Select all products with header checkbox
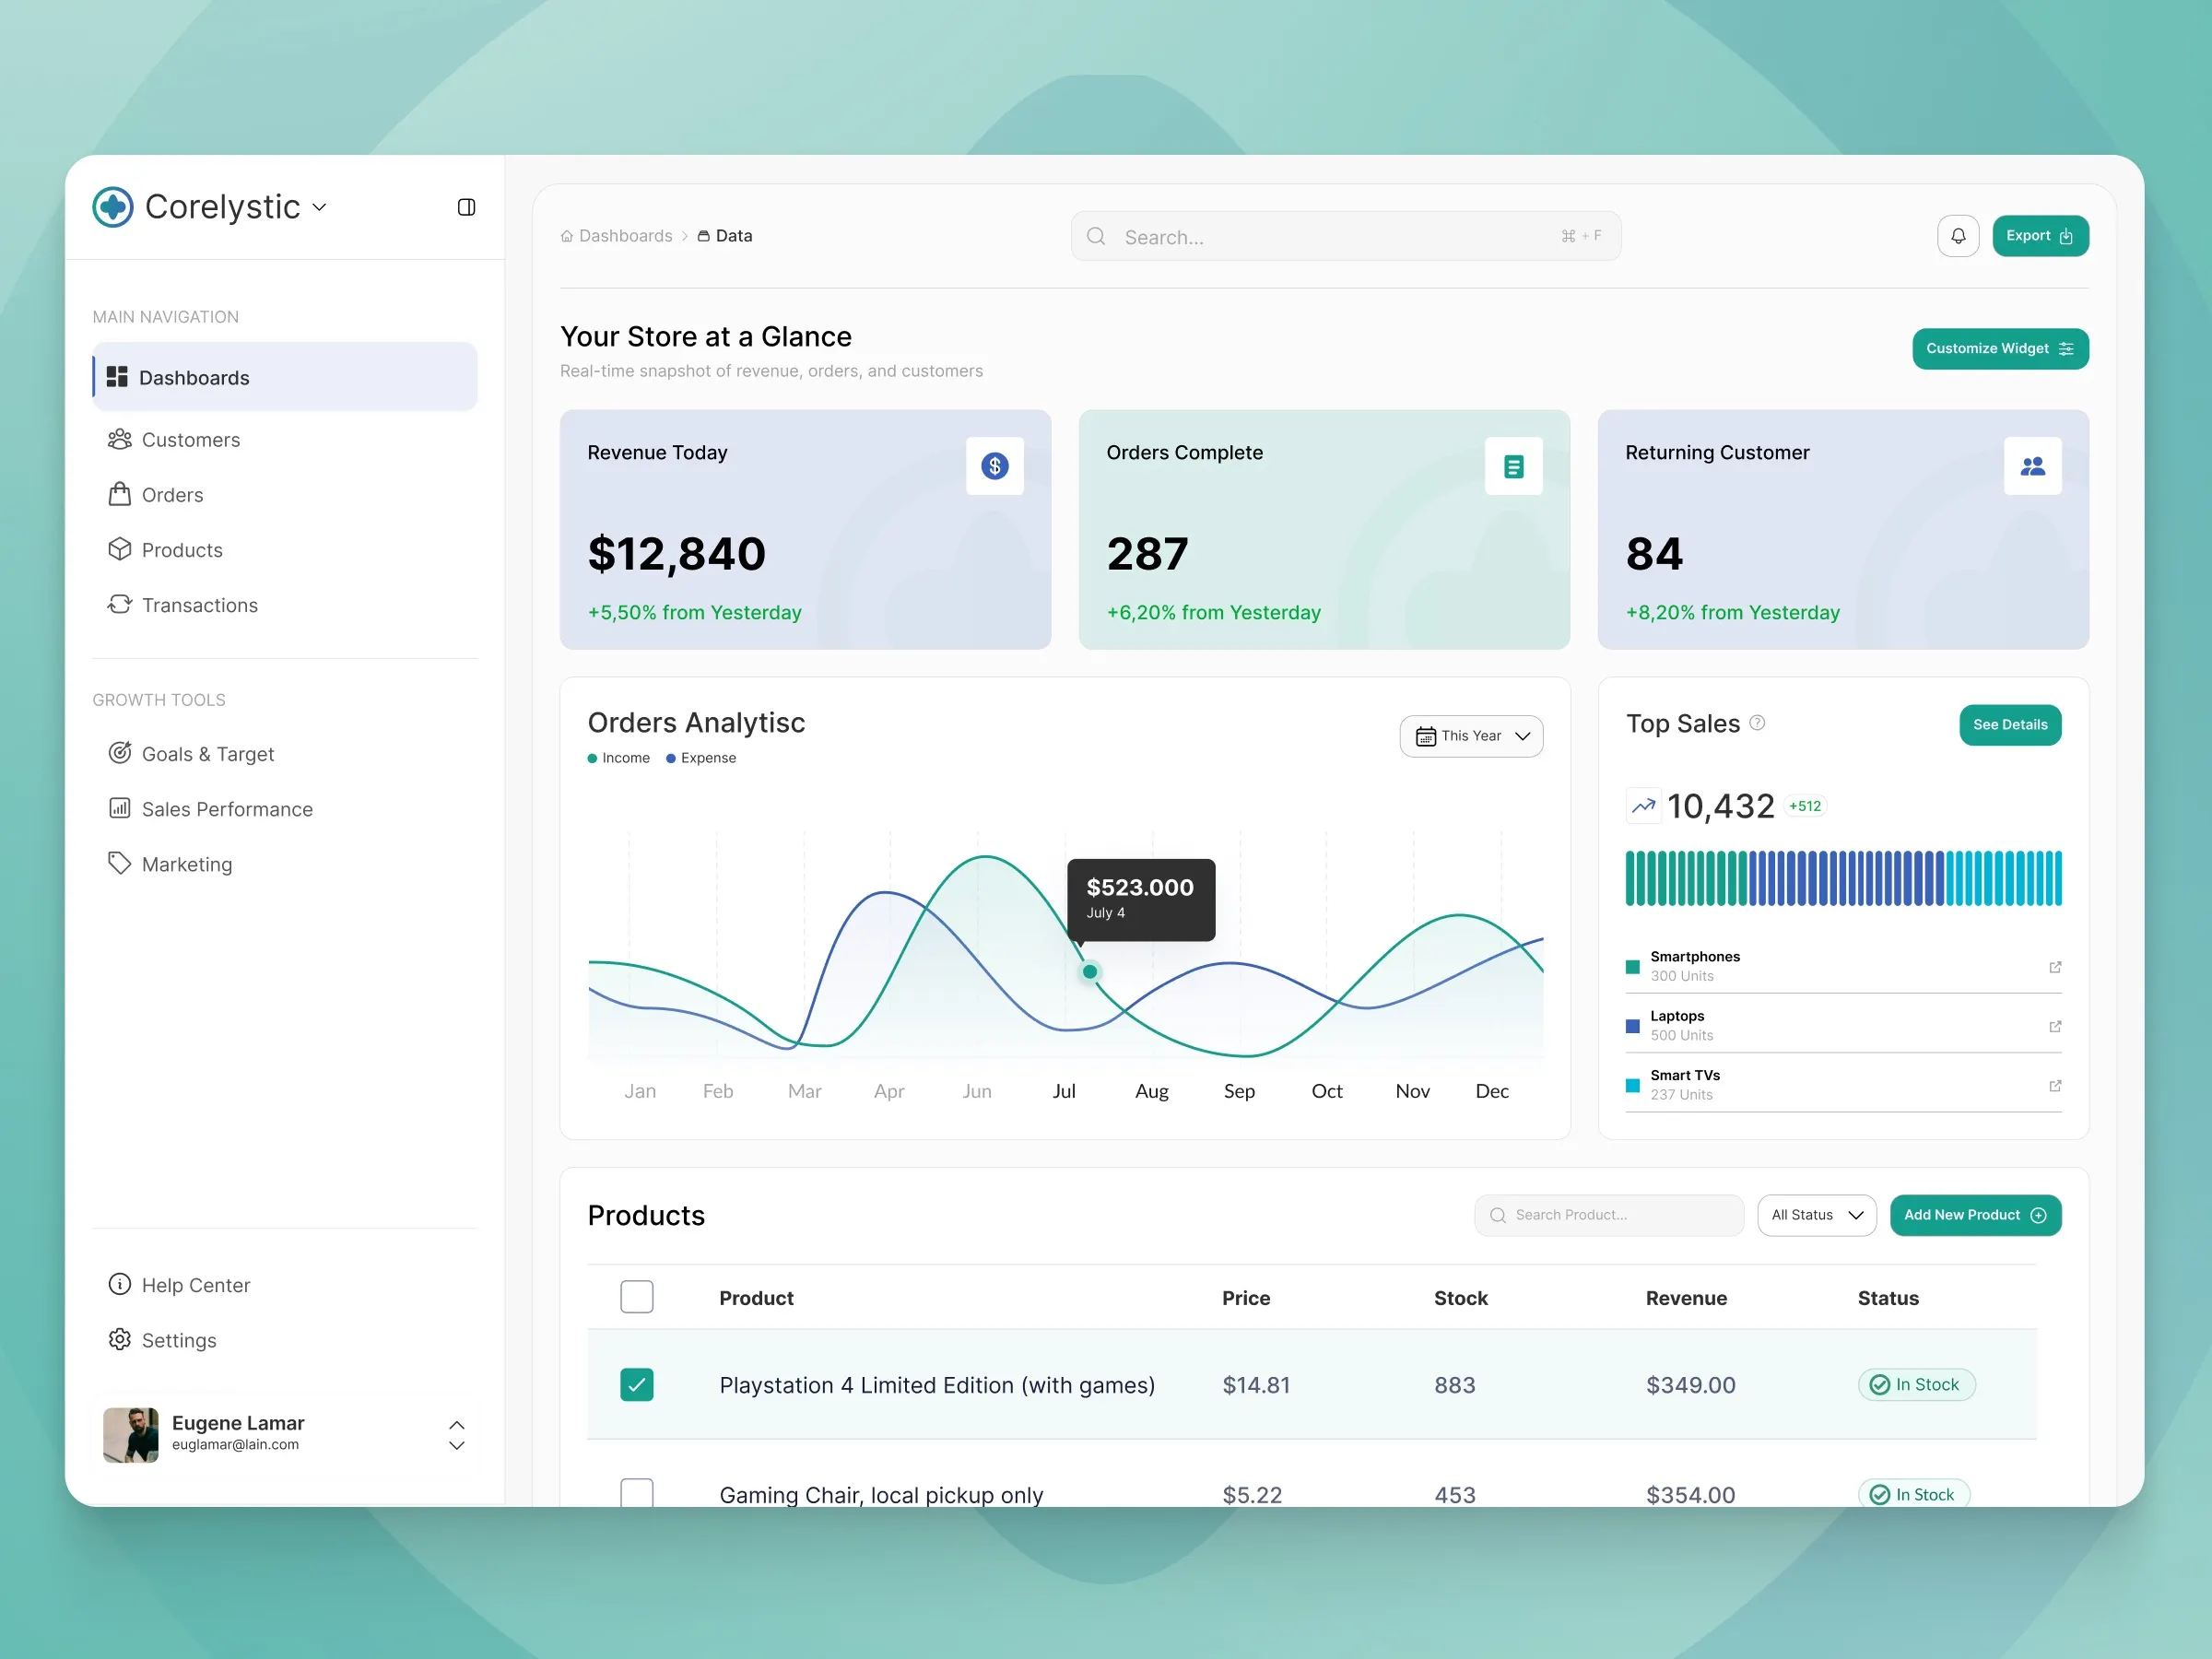 [637, 1296]
